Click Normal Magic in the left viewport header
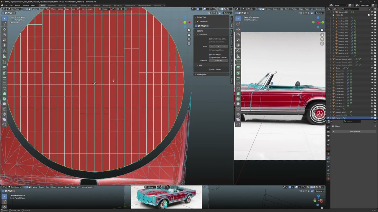378x212 pixels. click(x=87, y=9)
